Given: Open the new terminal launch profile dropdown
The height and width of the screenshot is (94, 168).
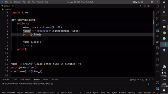Looking at the screenshot, I should (x=140, y=80).
